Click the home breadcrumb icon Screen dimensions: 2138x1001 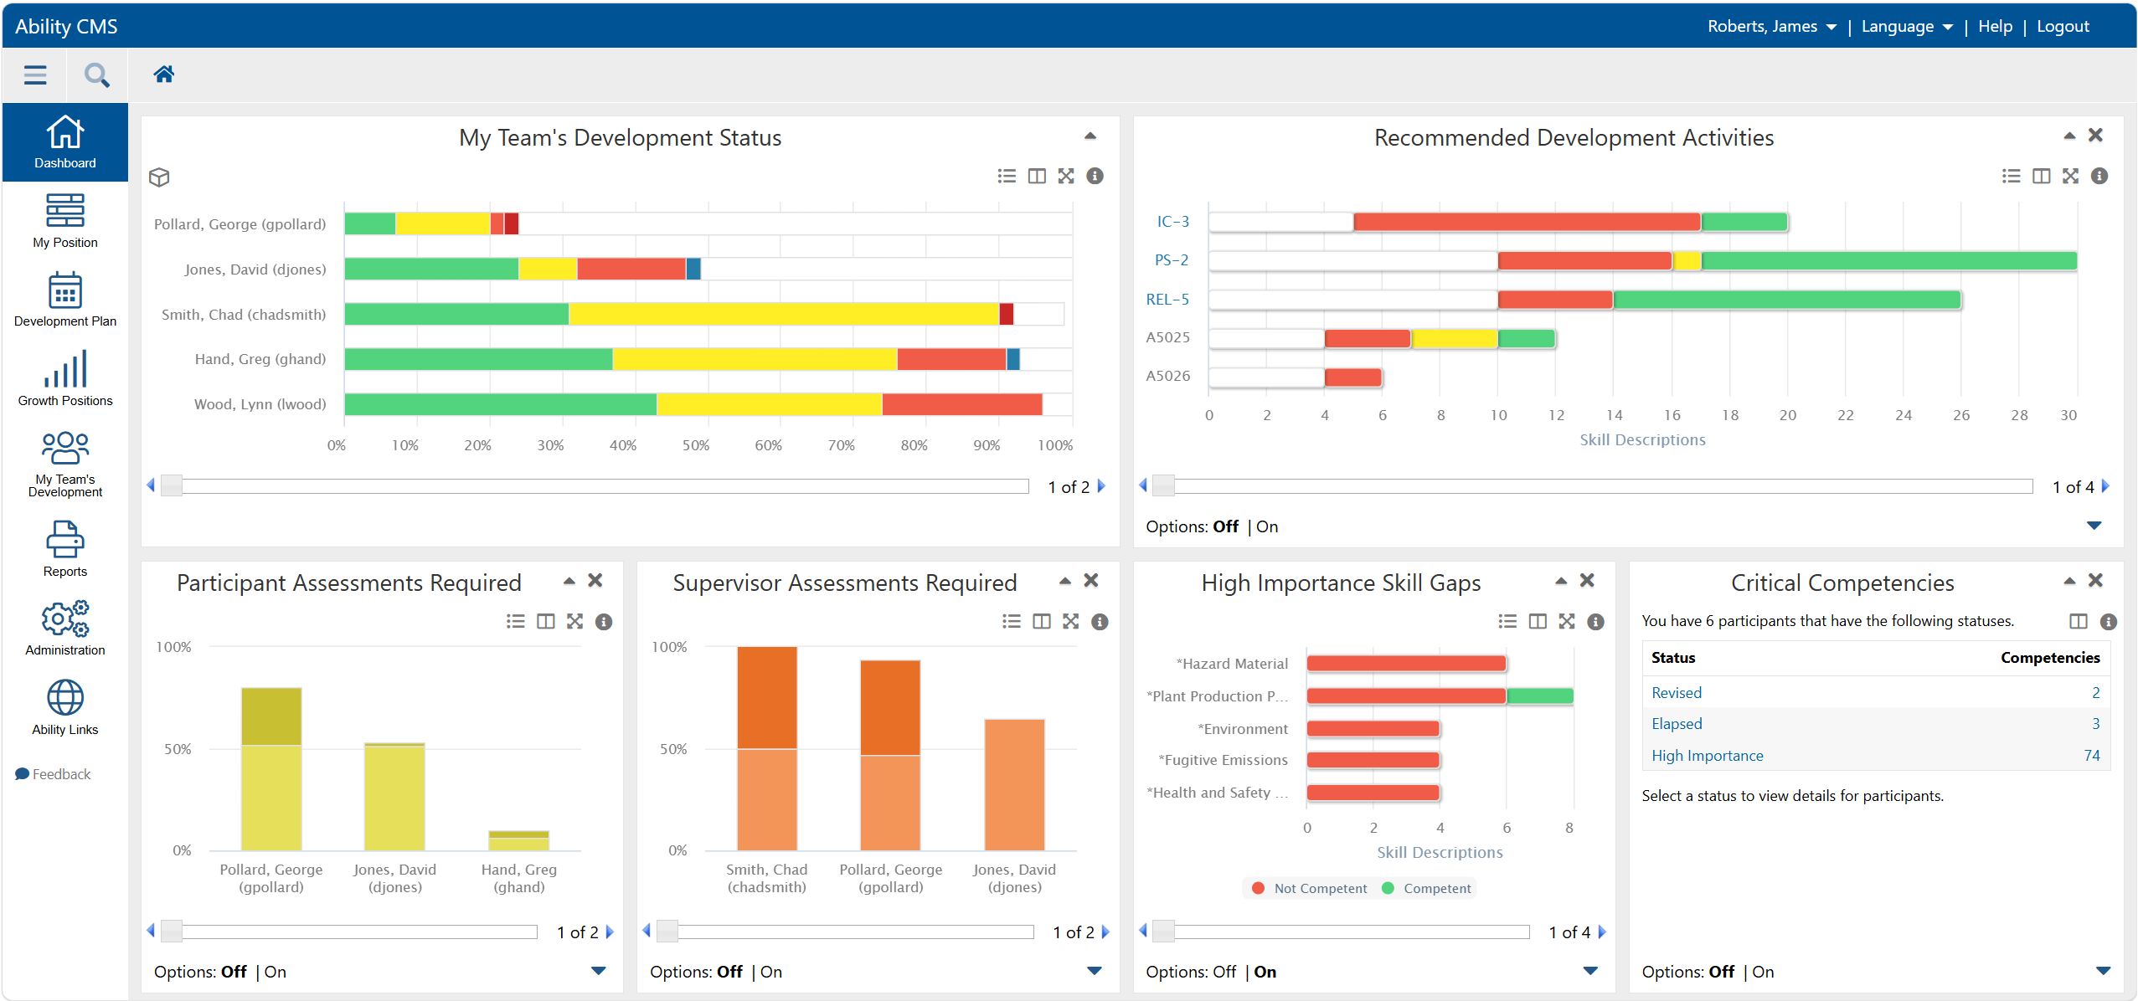tap(163, 74)
